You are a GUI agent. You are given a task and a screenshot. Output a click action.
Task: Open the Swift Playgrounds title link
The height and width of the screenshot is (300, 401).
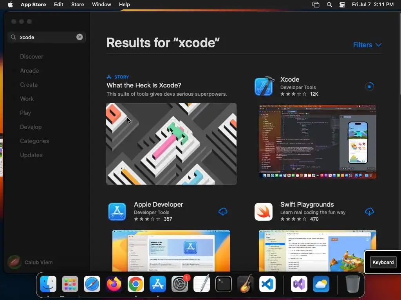click(x=307, y=204)
